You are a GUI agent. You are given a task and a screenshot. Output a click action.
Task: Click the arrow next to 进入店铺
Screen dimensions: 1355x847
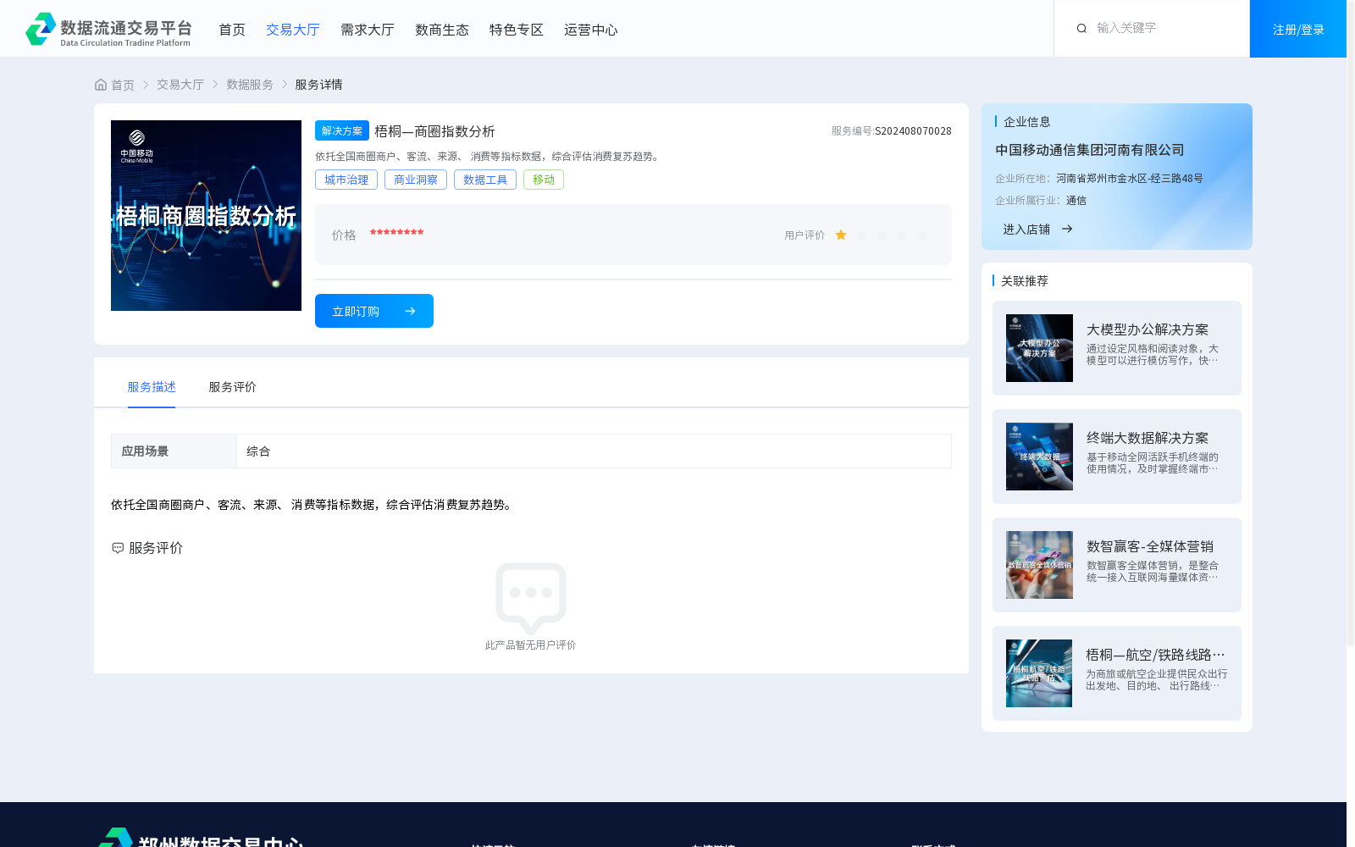pos(1067,229)
